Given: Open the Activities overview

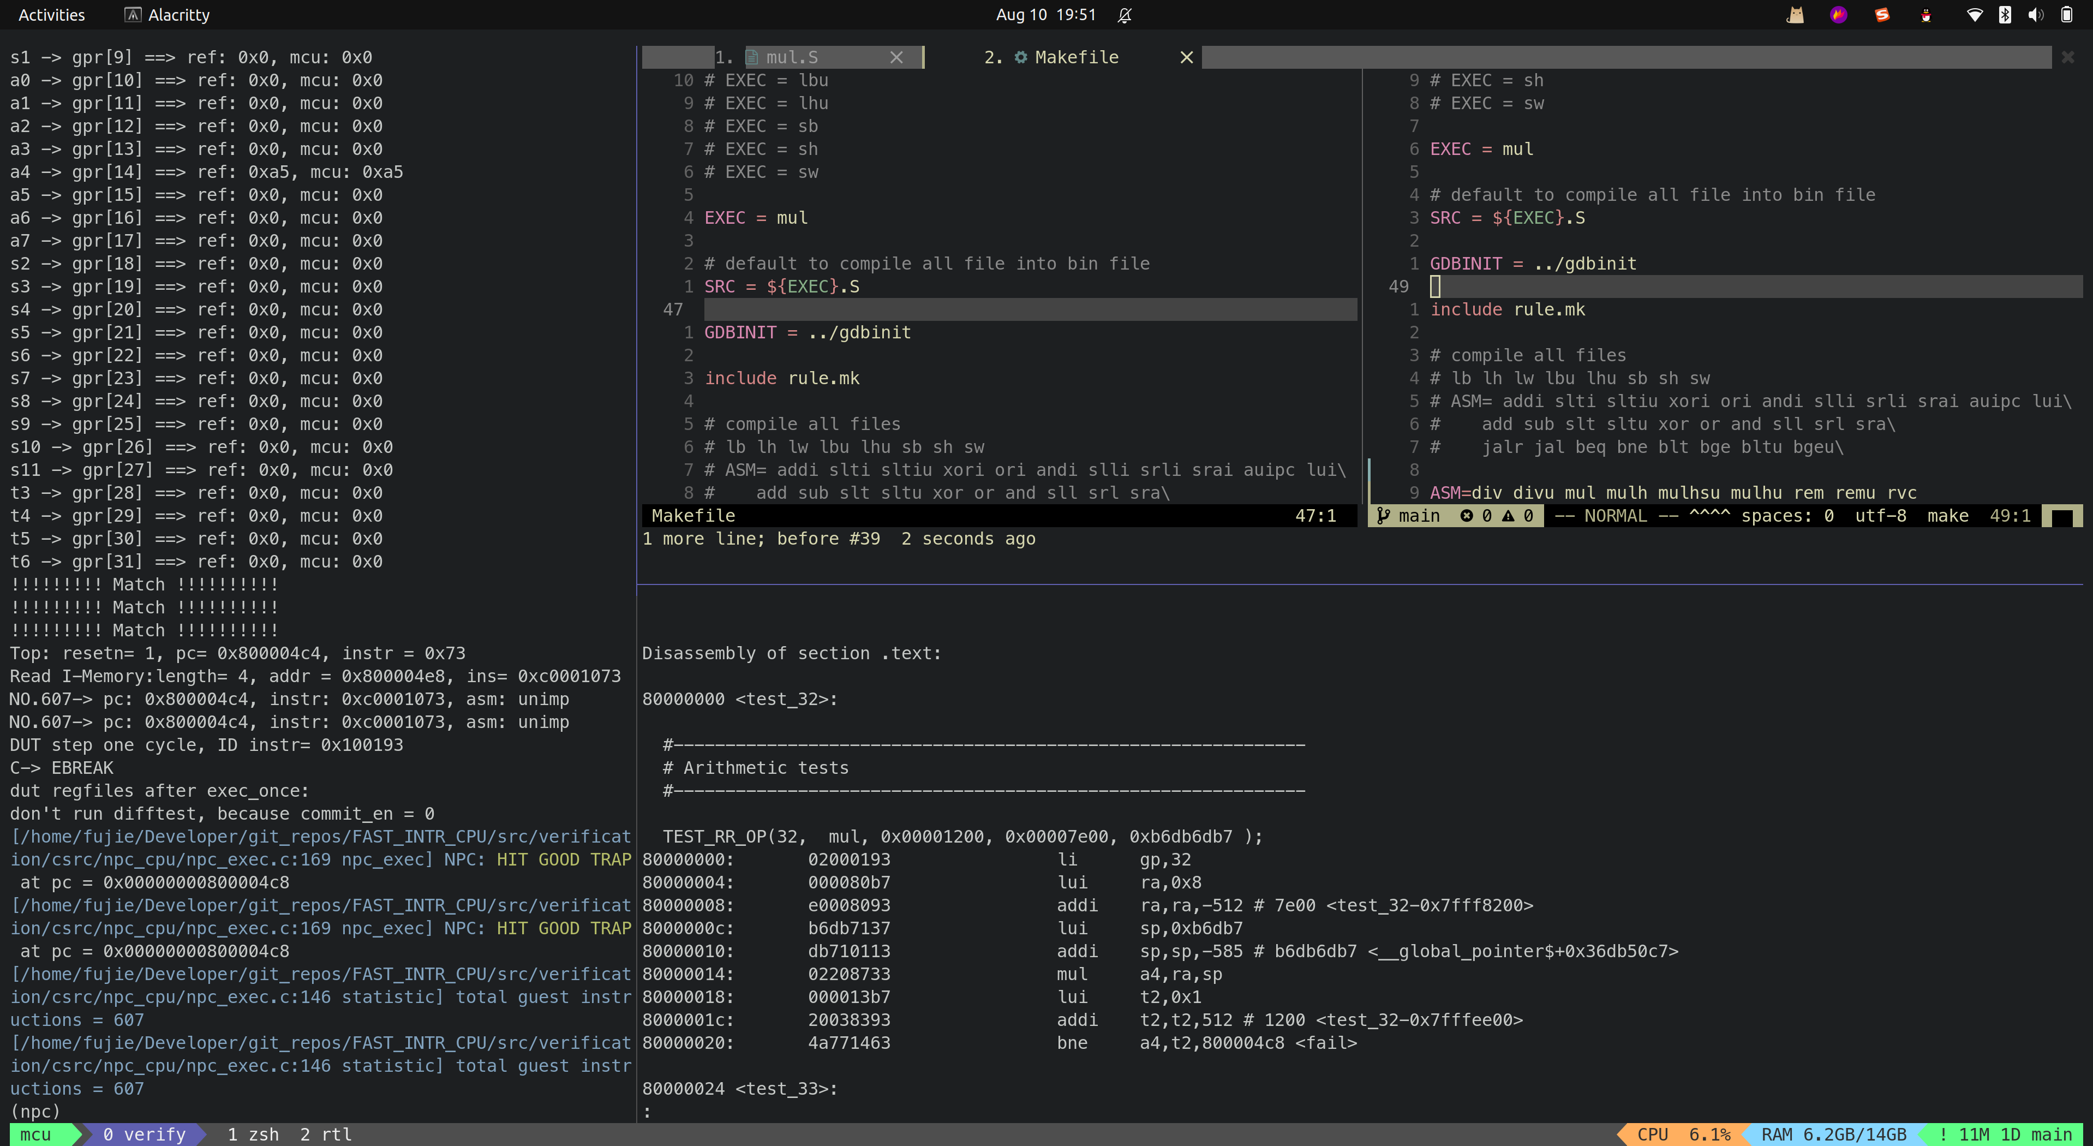Looking at the screenshot, I should tap(51, 15).
